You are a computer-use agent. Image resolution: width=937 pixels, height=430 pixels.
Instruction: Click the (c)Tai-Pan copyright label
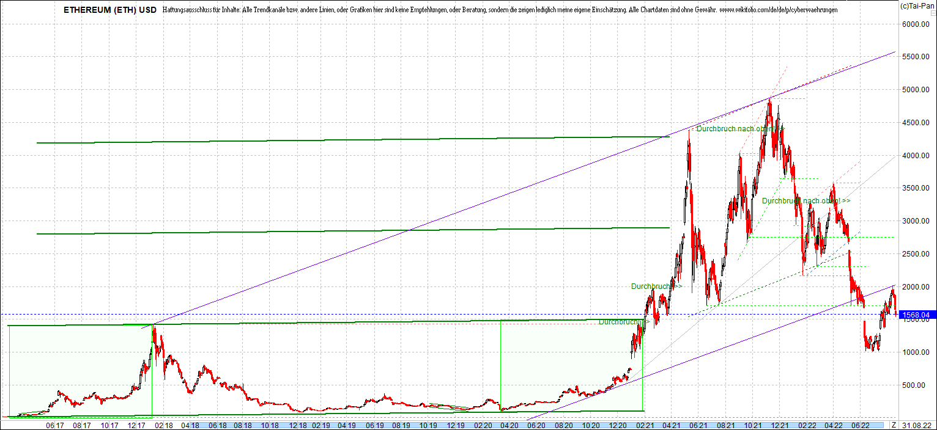click(917, 5)
